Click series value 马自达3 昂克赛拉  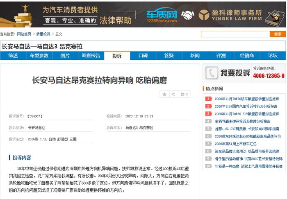pos(139,128)
